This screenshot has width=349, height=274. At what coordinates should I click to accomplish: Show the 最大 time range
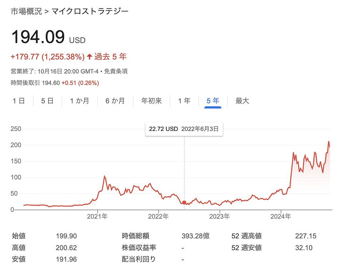tap(242, 101)
